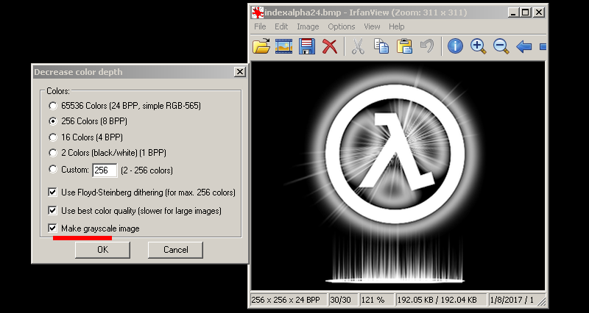This screenshot has height=313, width=589.
Task: Open the Edit menu
Action: pos(281,26)
